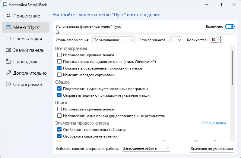Viewport: 241px width, 158px height.
Task: Open the Особые папки… link
Action: coord(215,123)
